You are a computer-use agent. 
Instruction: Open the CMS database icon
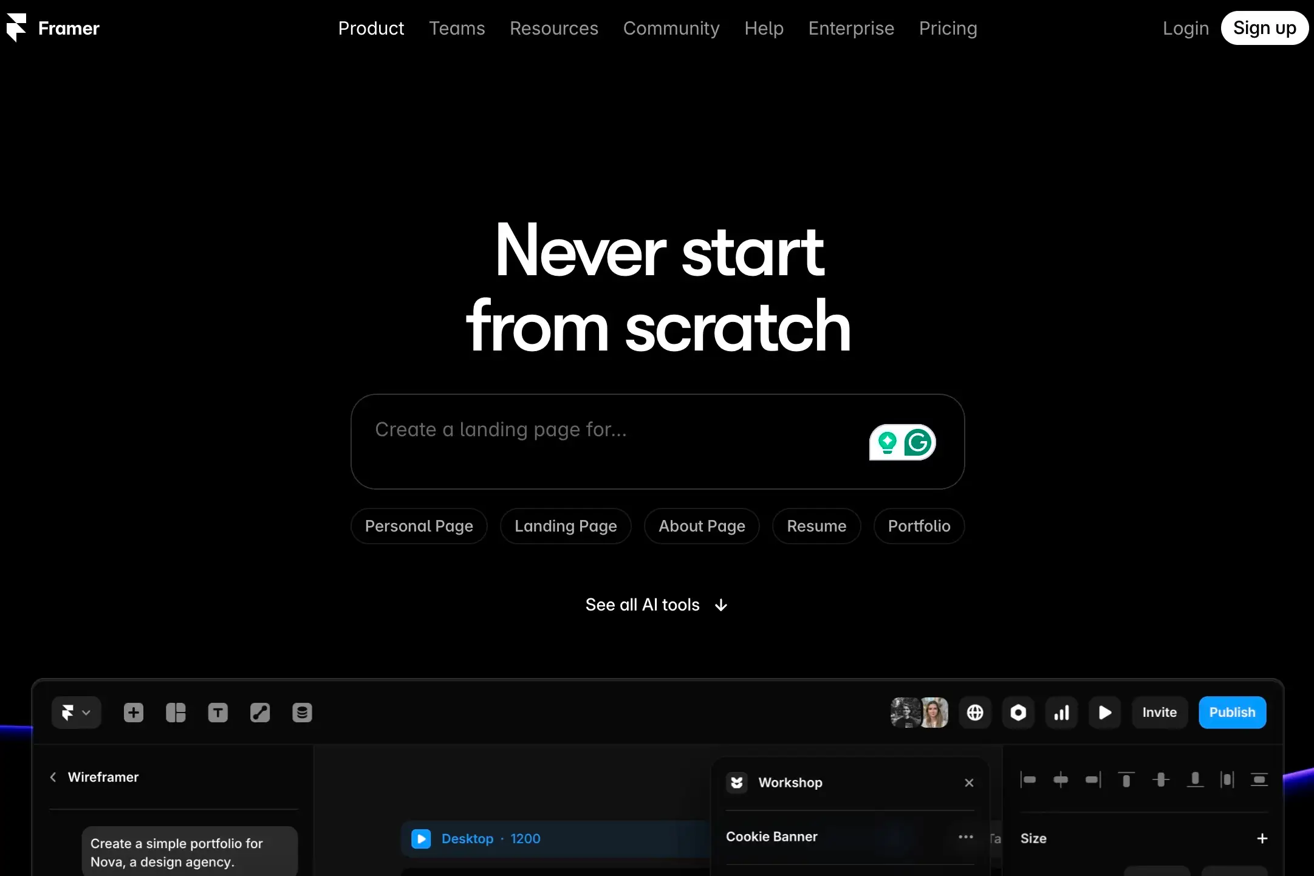tap(302, 713)
